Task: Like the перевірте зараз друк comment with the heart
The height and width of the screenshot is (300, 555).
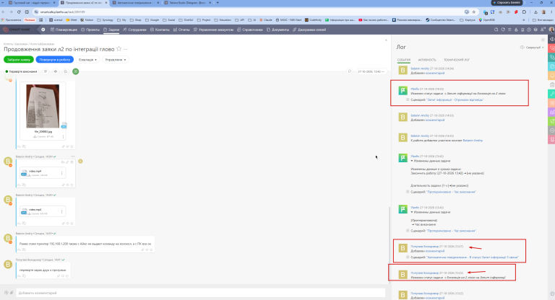Action: (63, 276)
